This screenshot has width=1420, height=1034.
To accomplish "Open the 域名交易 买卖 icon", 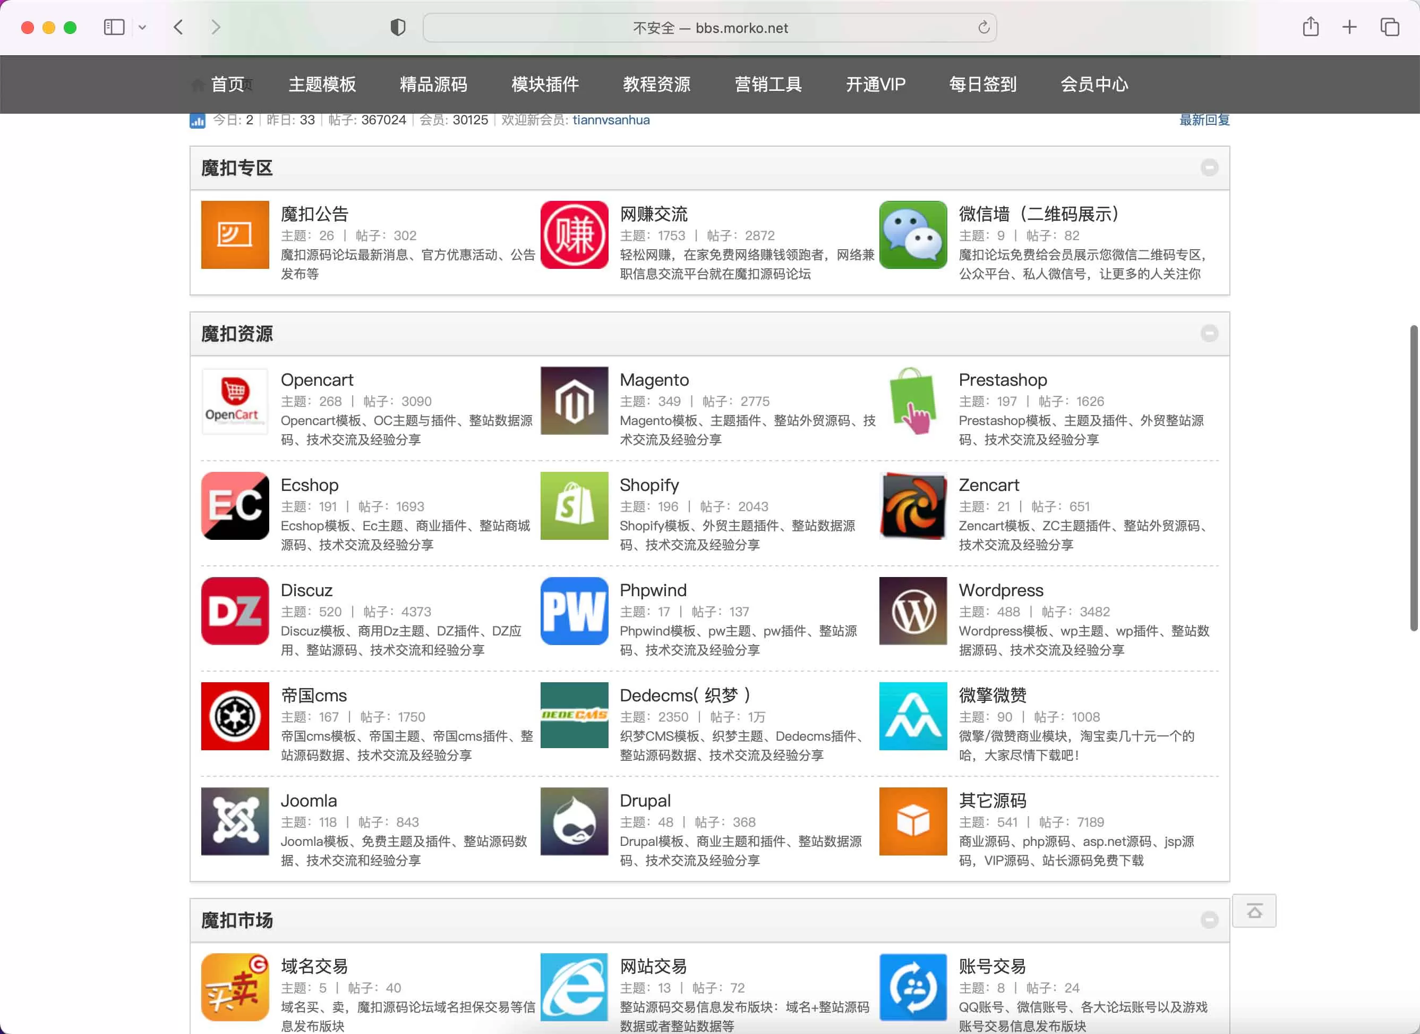I will click(x=235, y=988).
